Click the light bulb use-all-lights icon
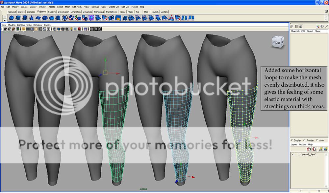Screen dimensions: 329x193 pos(71,29)
